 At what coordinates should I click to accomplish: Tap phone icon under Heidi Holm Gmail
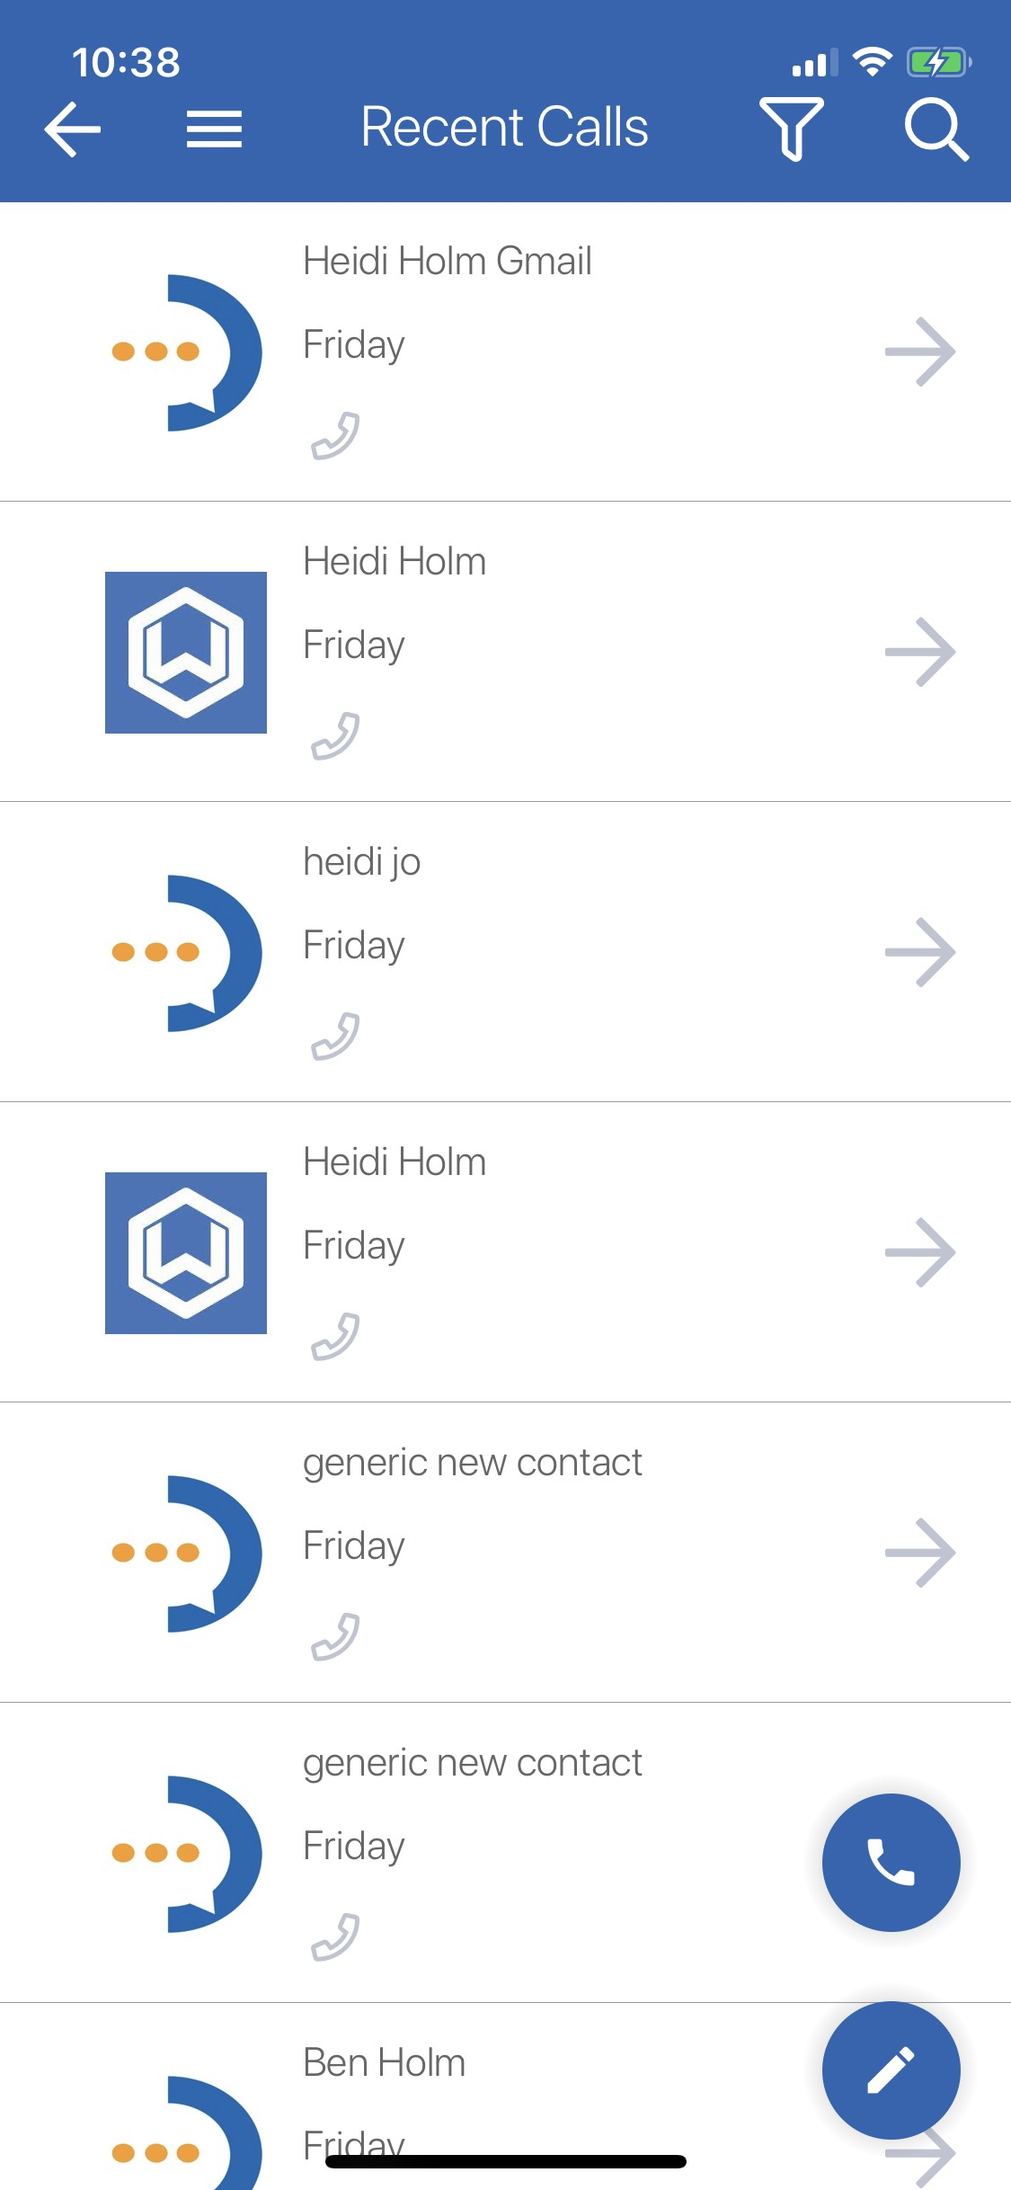point(335,436)
